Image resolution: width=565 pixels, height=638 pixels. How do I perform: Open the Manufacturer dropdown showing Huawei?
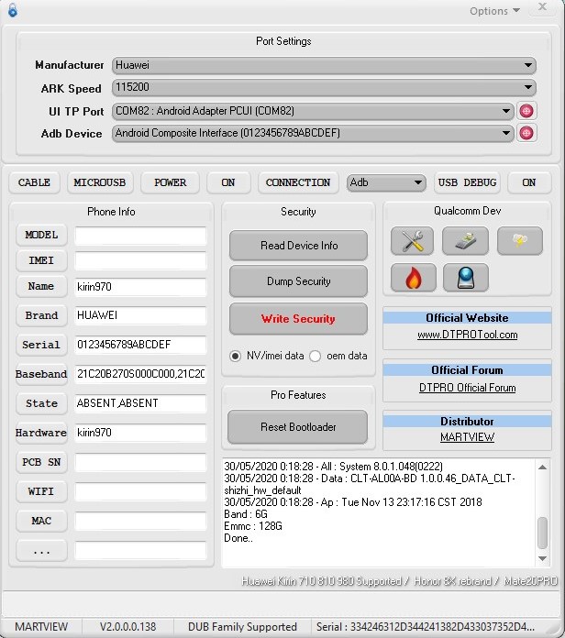coord(324,65)
